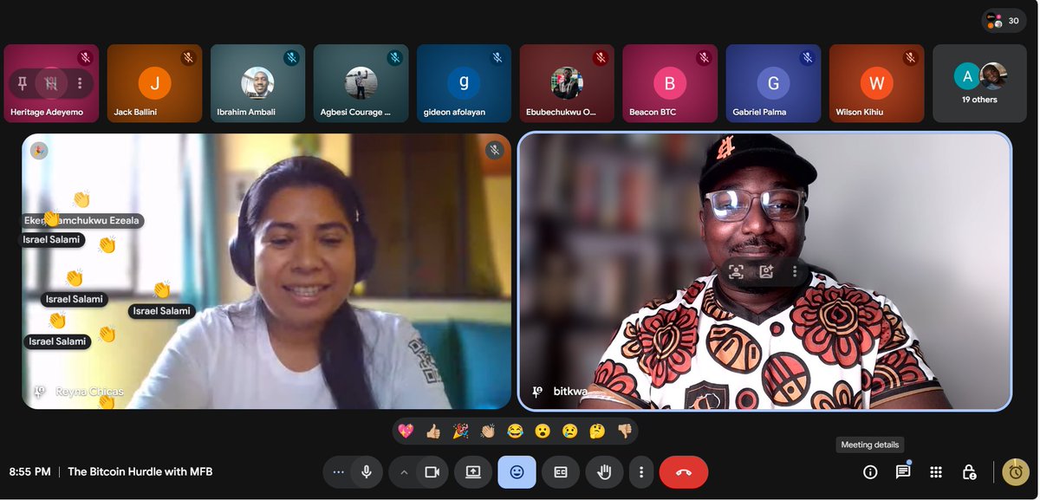The height and width of the screenshot is (500, 1040).
Task: Send thumbs up reaction
Action: 433,431
